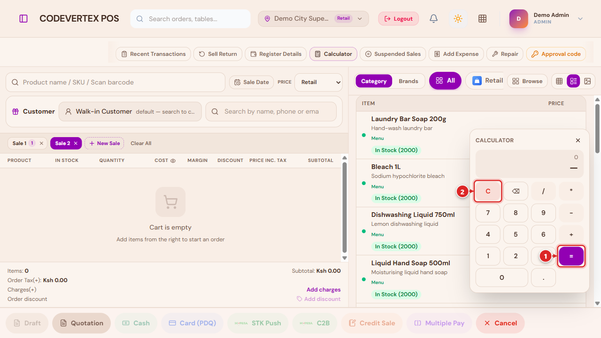
Task: Open the apps grid icon in header
Action: [x=482, y=19]
